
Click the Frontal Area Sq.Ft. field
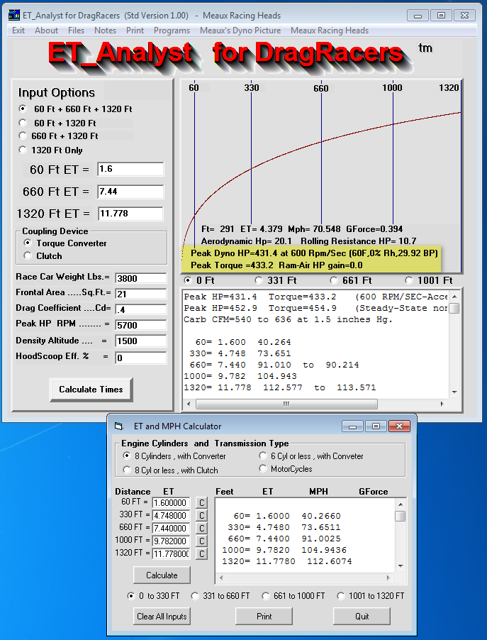(x=141, y=294)
